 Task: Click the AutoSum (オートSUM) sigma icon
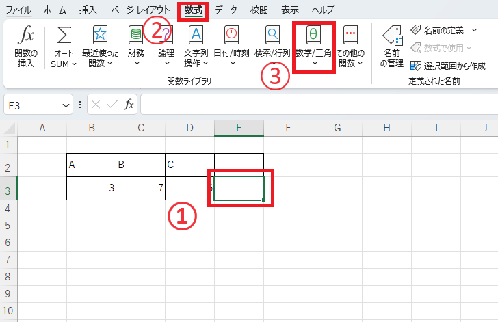pos(64,35)
